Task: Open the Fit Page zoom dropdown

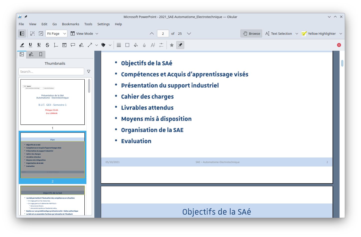Action: coord(56,33)
